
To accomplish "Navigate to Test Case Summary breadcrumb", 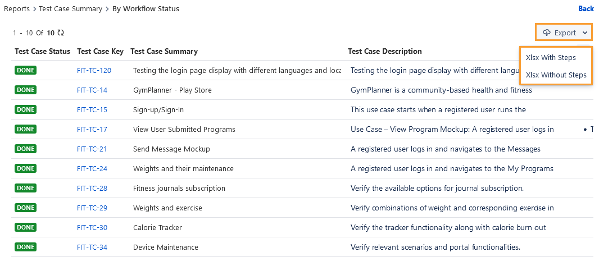I will [70, 9].
